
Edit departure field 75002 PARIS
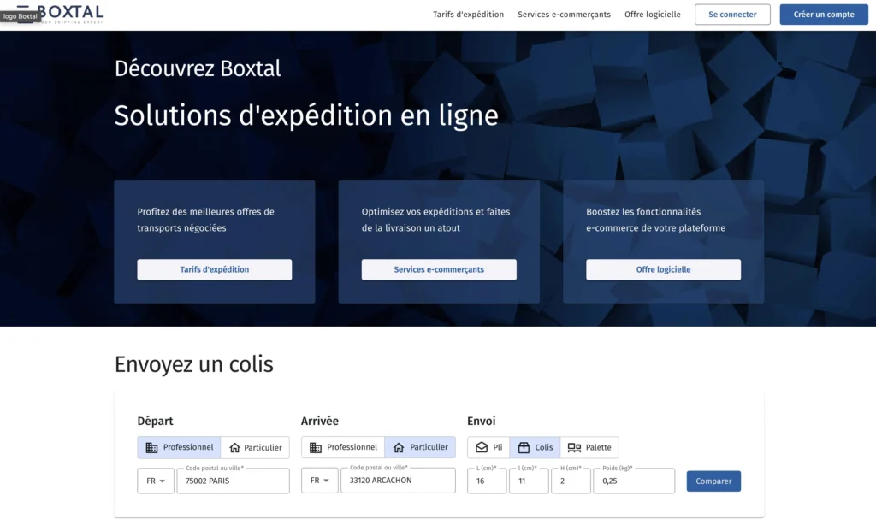tap(233, 481)
